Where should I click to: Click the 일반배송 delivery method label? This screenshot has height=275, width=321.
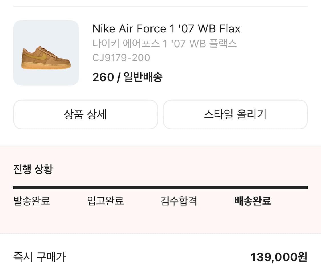pos(143,77)
